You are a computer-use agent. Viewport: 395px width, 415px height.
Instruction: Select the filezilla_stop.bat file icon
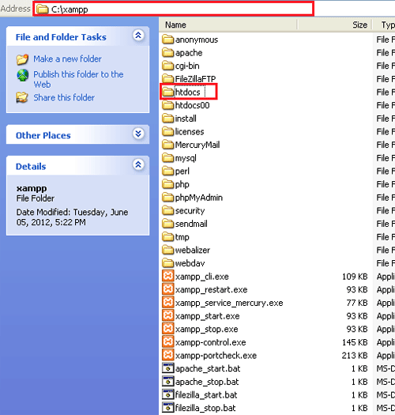[x=167, y=408]
